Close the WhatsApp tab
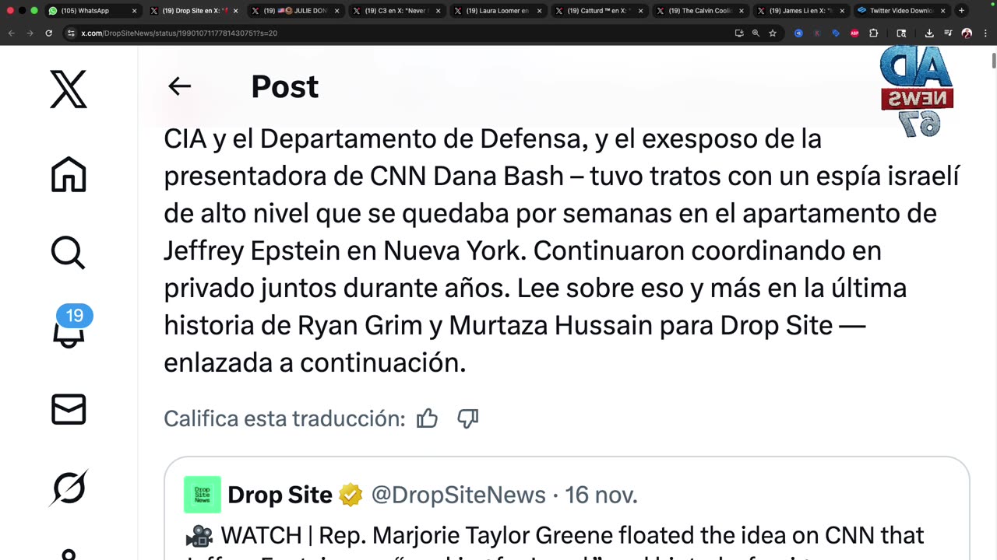Screen dimensions: 997x560 pos(134,11)
